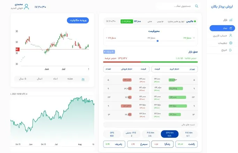
Task: Click the نماد chart-line icon in sidebar
Action: (231, 28)
